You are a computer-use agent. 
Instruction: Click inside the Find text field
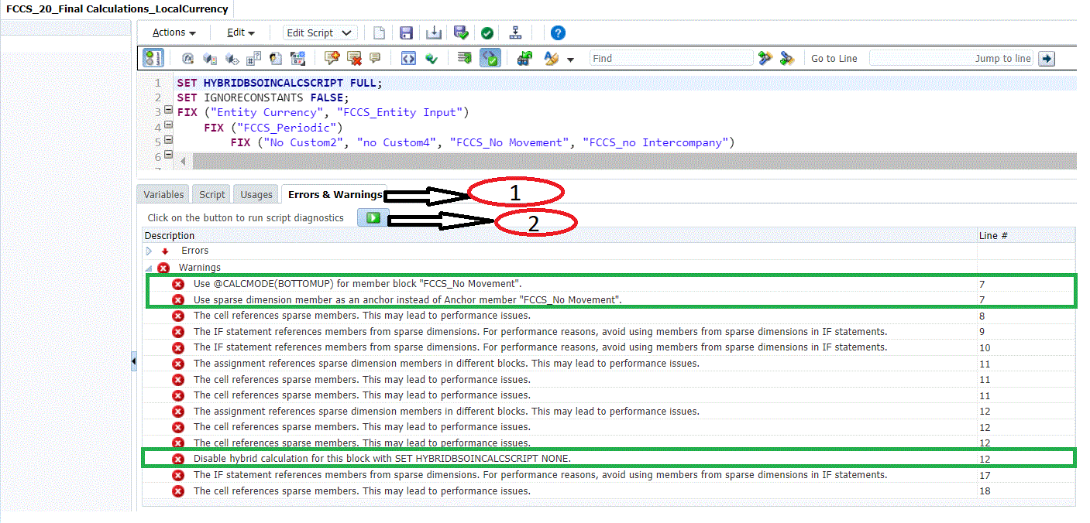pos(671,59)
